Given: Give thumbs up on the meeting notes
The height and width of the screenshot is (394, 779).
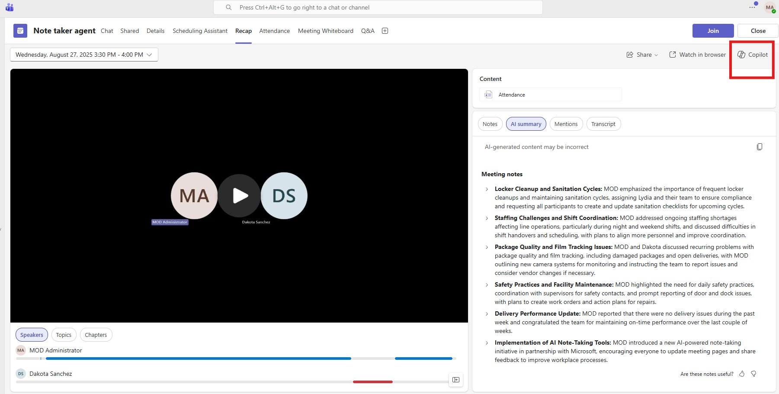Looking at the screenshot, I should tap(742, 374).
